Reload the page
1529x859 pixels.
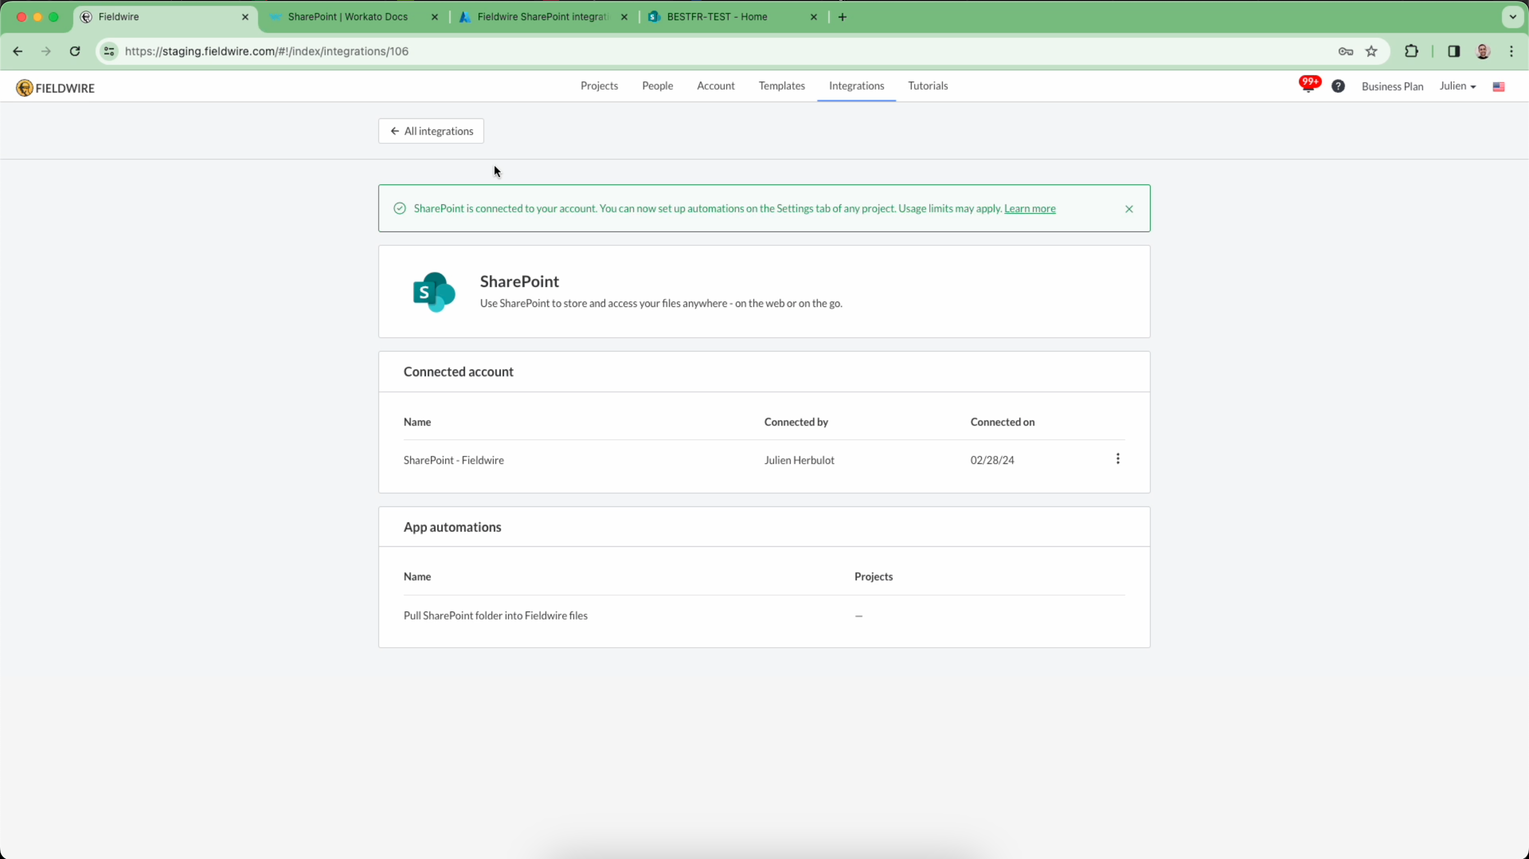pyautogui.click(x=75, y=51)
